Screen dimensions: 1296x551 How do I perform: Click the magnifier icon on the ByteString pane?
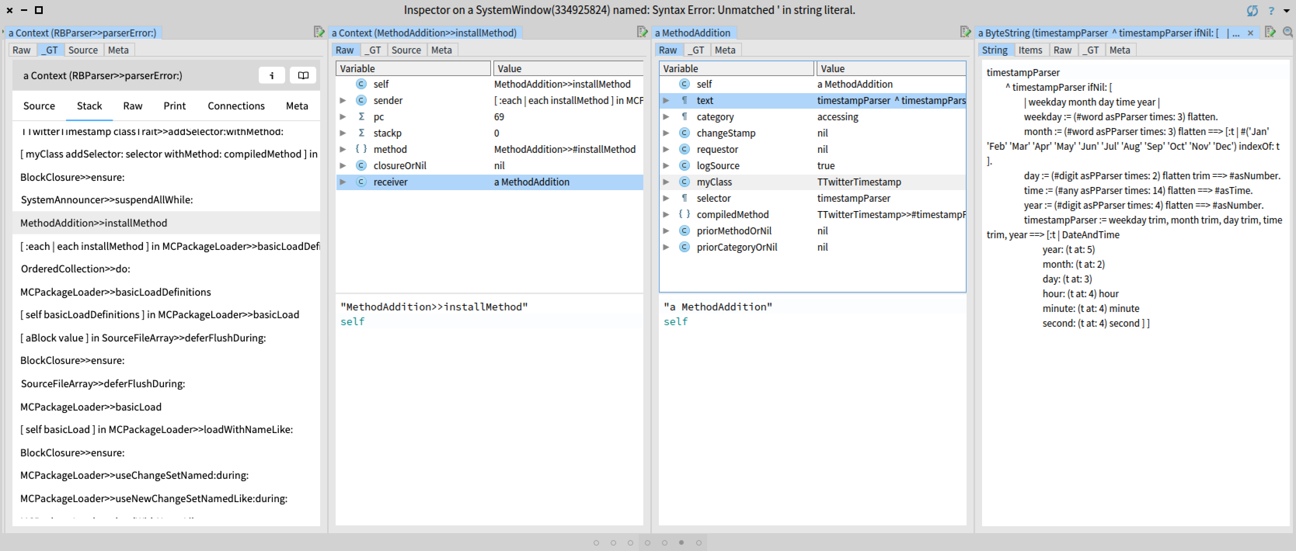1288,32
